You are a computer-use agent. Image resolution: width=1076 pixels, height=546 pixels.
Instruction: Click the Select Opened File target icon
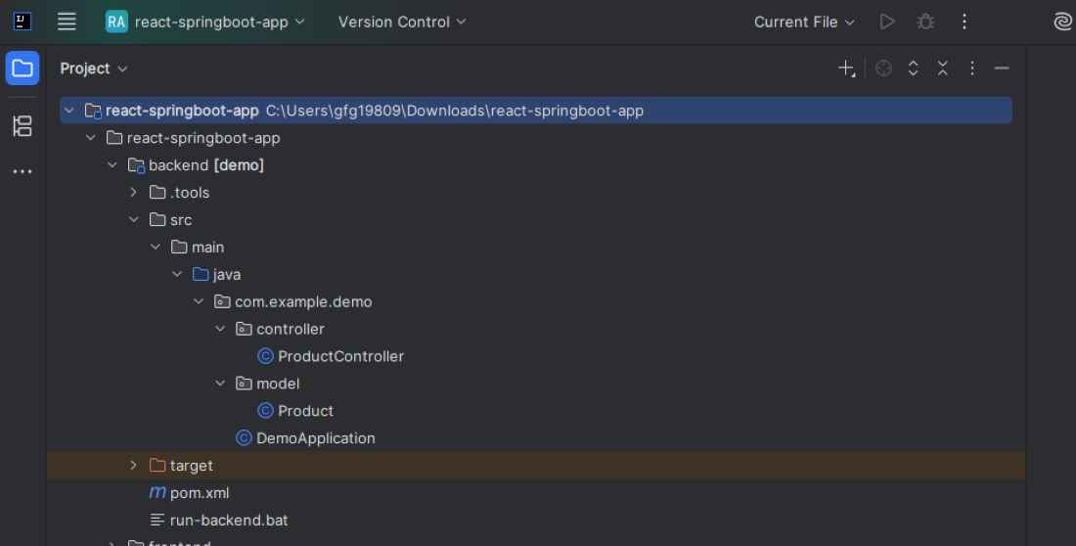884,68
